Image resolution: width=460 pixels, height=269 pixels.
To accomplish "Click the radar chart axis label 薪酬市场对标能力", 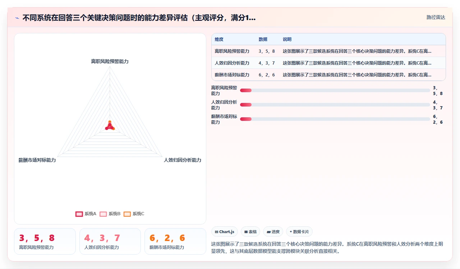I will [37, 160].
